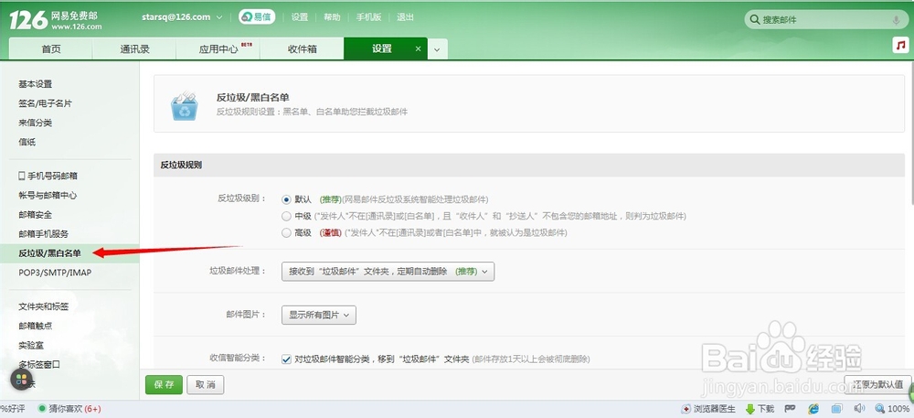Open 邮箱触点 settings
The height and width of the screenshot is (418, 914).
tap(36, 326)
